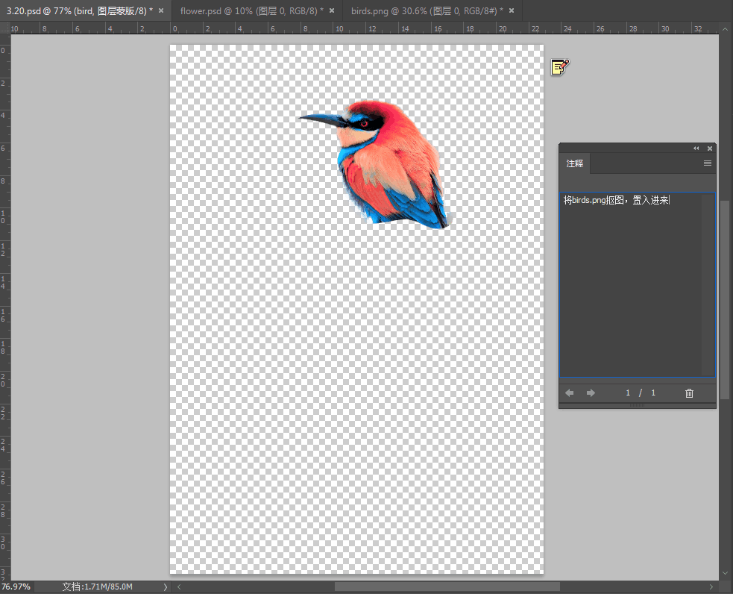Click the horizontal scrollbar left arrow
The width and height of the screenshot is (733, 594).
tap(178, 587)
